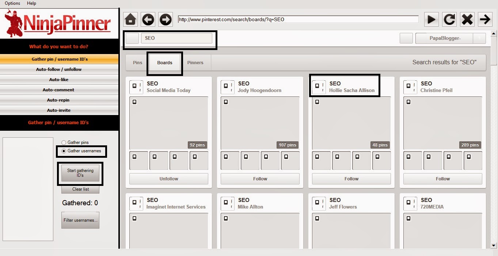The width and height of the screenshot is (498, 256).
Task: Open the 289 pins board cover thumbnail
Action: coord(443,123)
